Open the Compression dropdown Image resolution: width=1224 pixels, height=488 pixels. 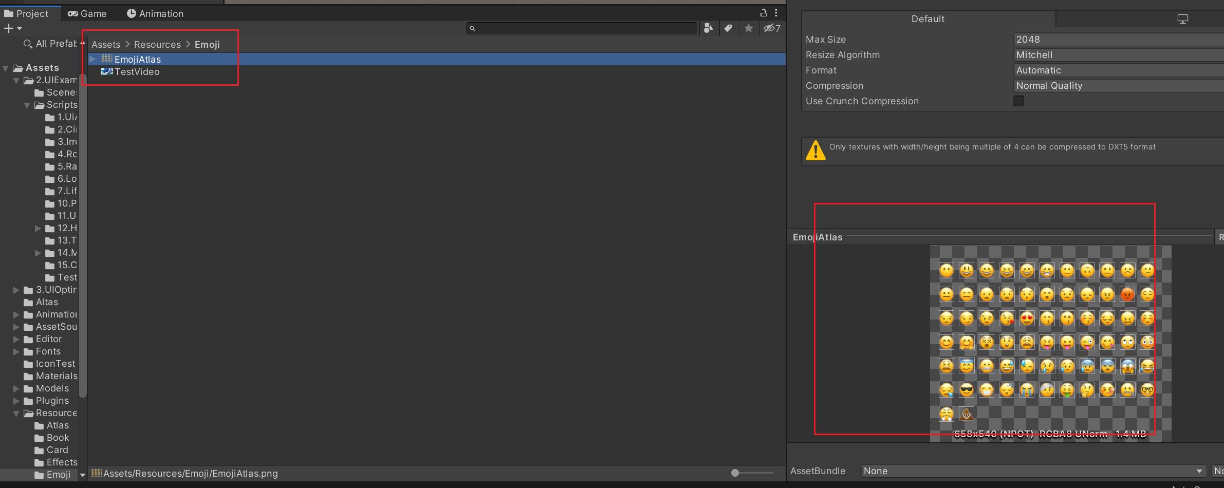pos(1118,86)
